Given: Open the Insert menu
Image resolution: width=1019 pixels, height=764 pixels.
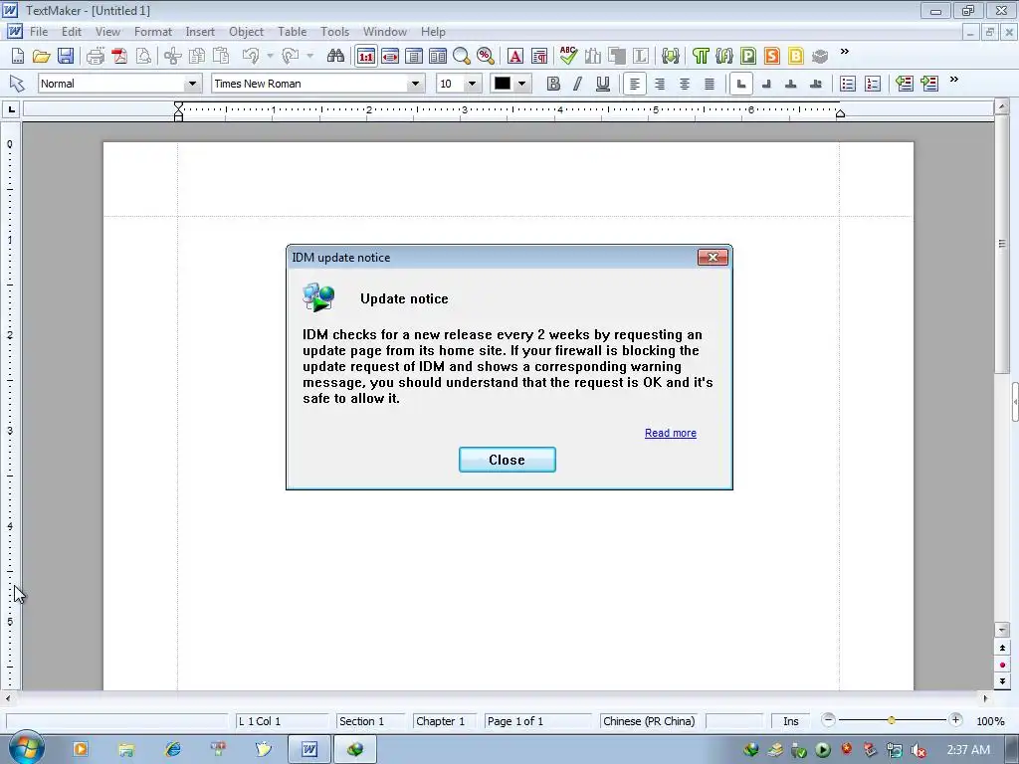Looking at the screenshot, I should [199, 31].
